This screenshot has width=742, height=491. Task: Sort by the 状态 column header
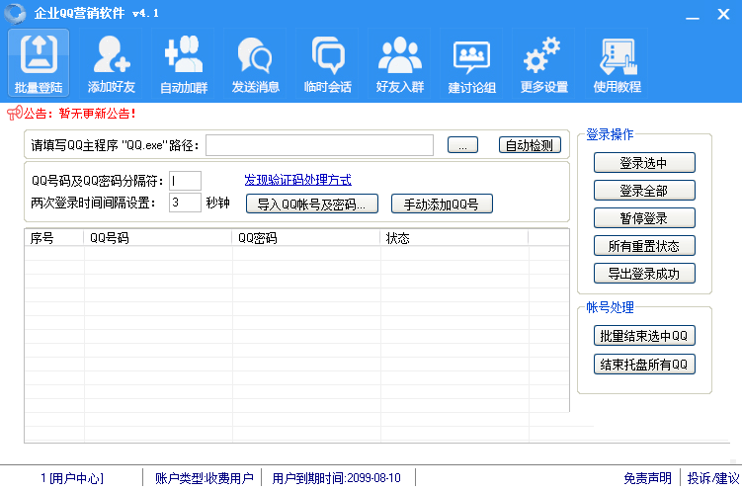[x=453, y=238]
